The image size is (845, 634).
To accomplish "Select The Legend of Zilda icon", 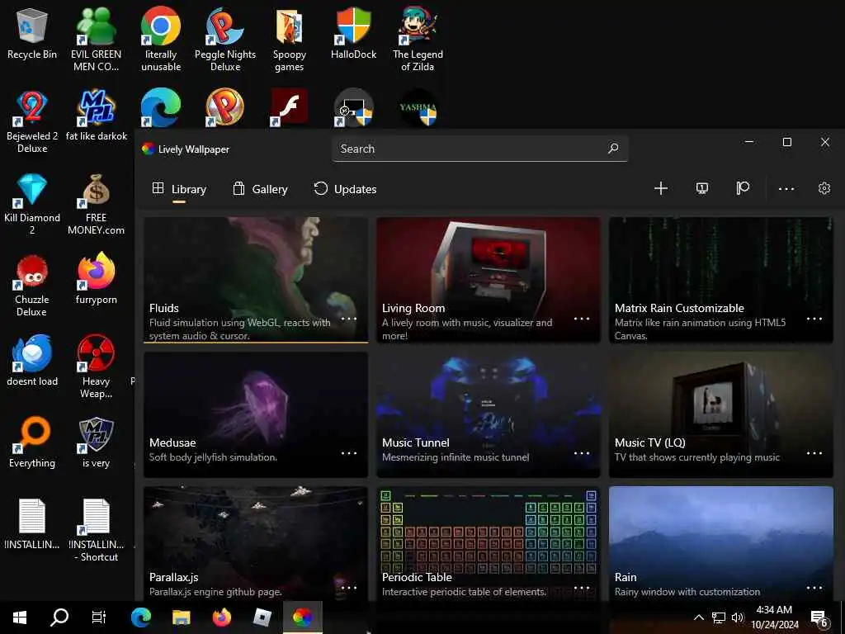I will [x=418, y=39].
